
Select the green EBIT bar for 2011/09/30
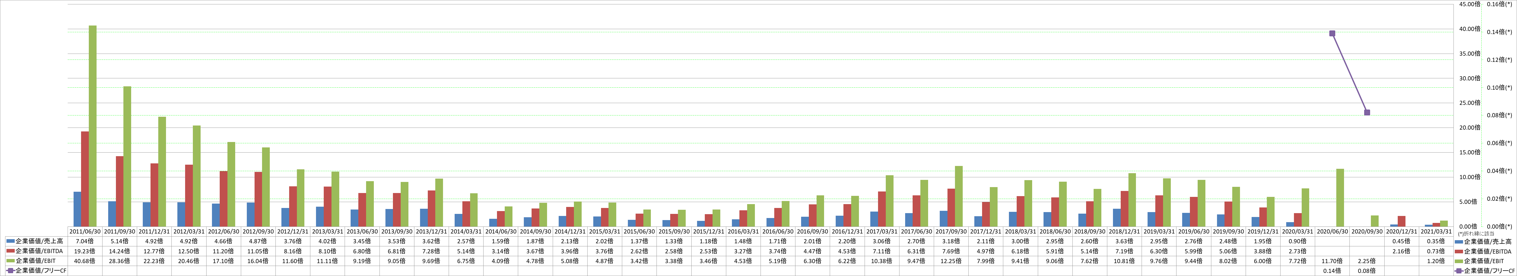coord(127,156)
